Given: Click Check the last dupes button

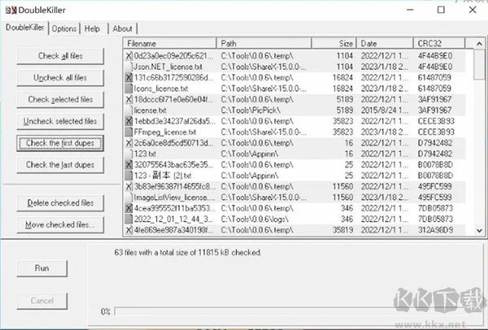Looking at the screenshot, I should 60,165.
